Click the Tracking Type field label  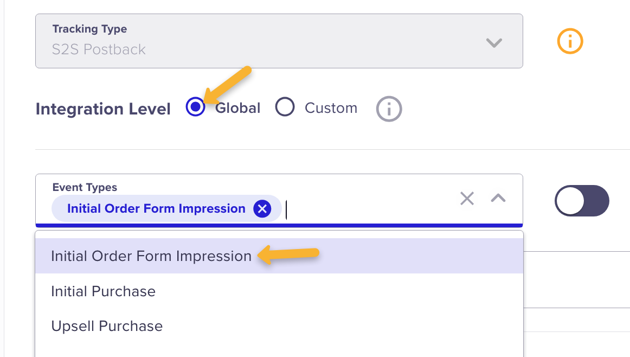[89, 29]
